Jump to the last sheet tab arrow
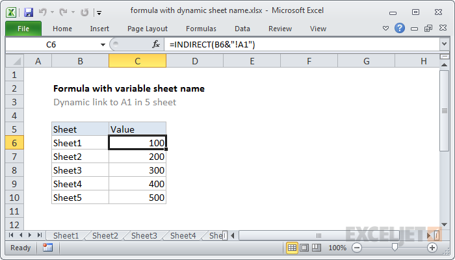 tap(40, 235)
